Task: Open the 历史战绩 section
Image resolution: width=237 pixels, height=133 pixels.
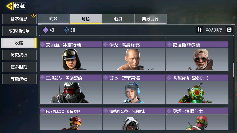Action: pos(19,55)
